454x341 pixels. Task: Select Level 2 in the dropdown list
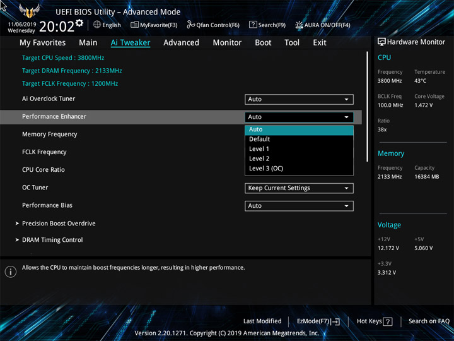tap(299, 159)
